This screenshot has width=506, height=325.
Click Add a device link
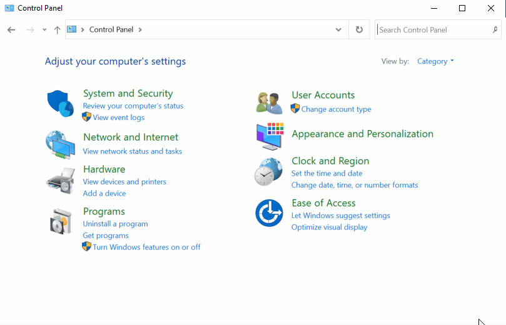click(x=104, y=194)
